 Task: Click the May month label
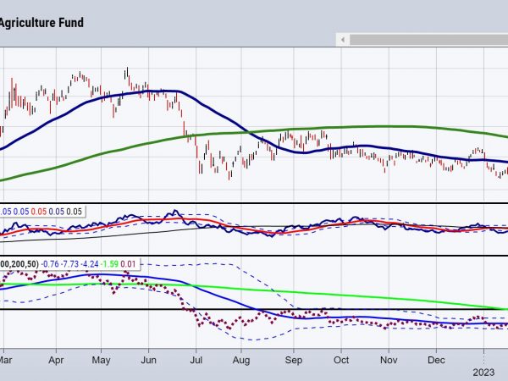point(101,360)
